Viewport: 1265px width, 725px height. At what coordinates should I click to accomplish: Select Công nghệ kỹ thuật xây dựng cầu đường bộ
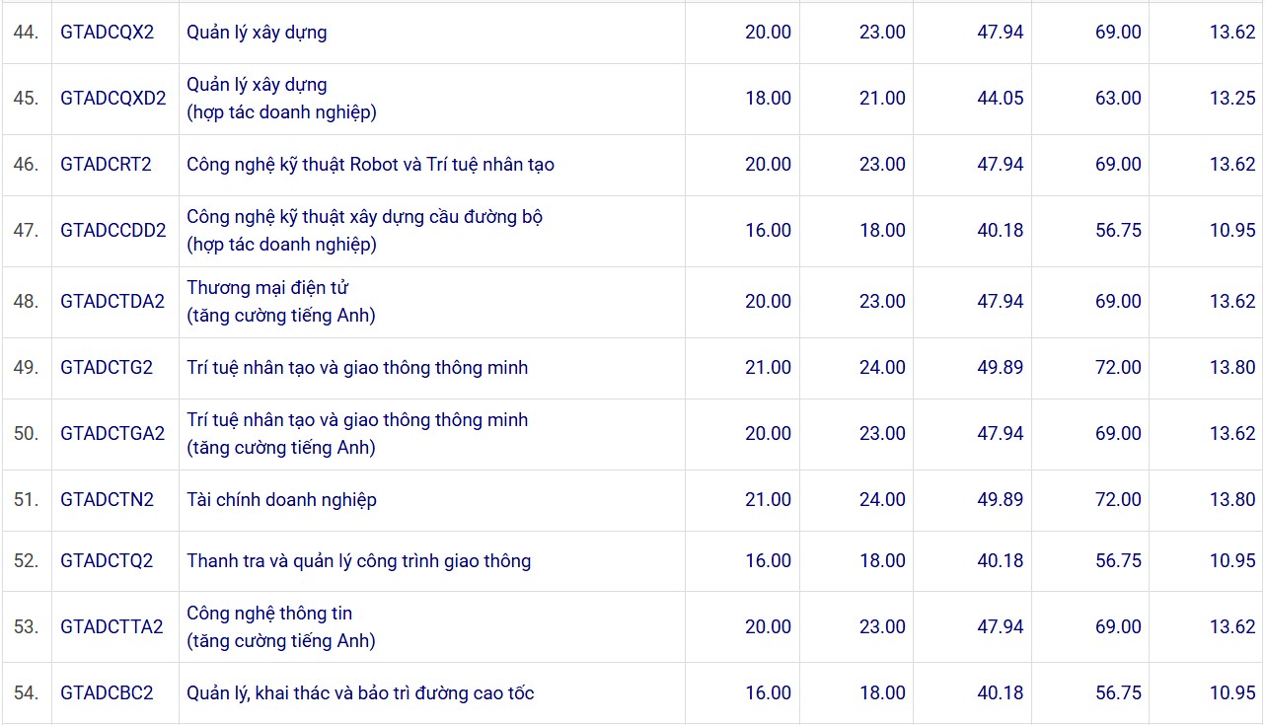(364, 217)
